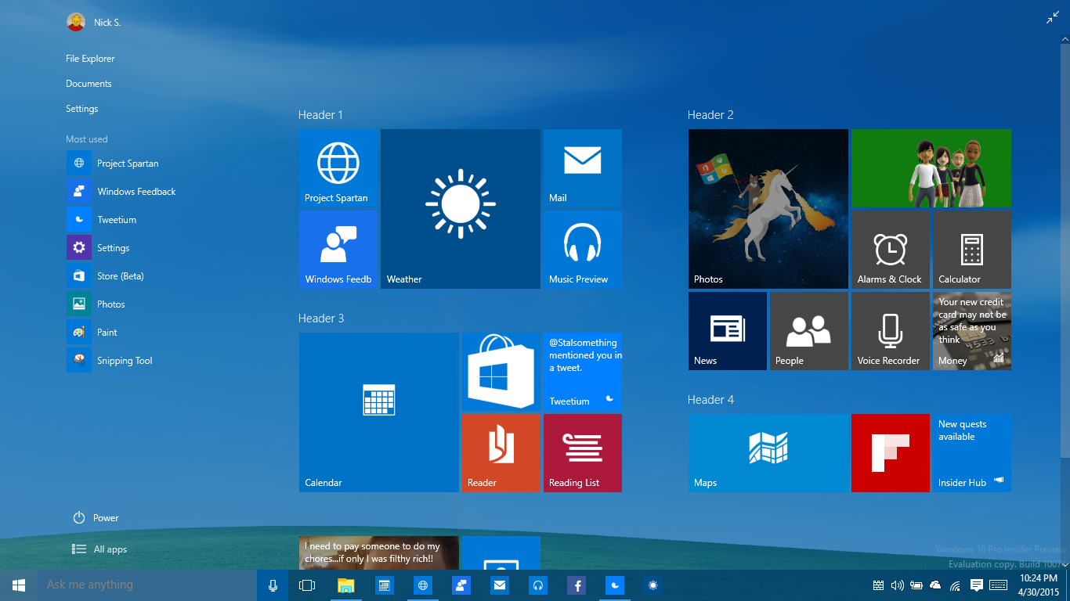This screenshot has width=1070, height=601.
Task: Restore Start menu from full screen
Action: click(1053, 18)
